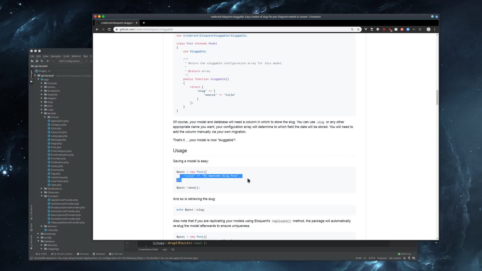This screenshot has height=271, width=482.
Task: Open the Database tool window
Action: tap(99, 254)
